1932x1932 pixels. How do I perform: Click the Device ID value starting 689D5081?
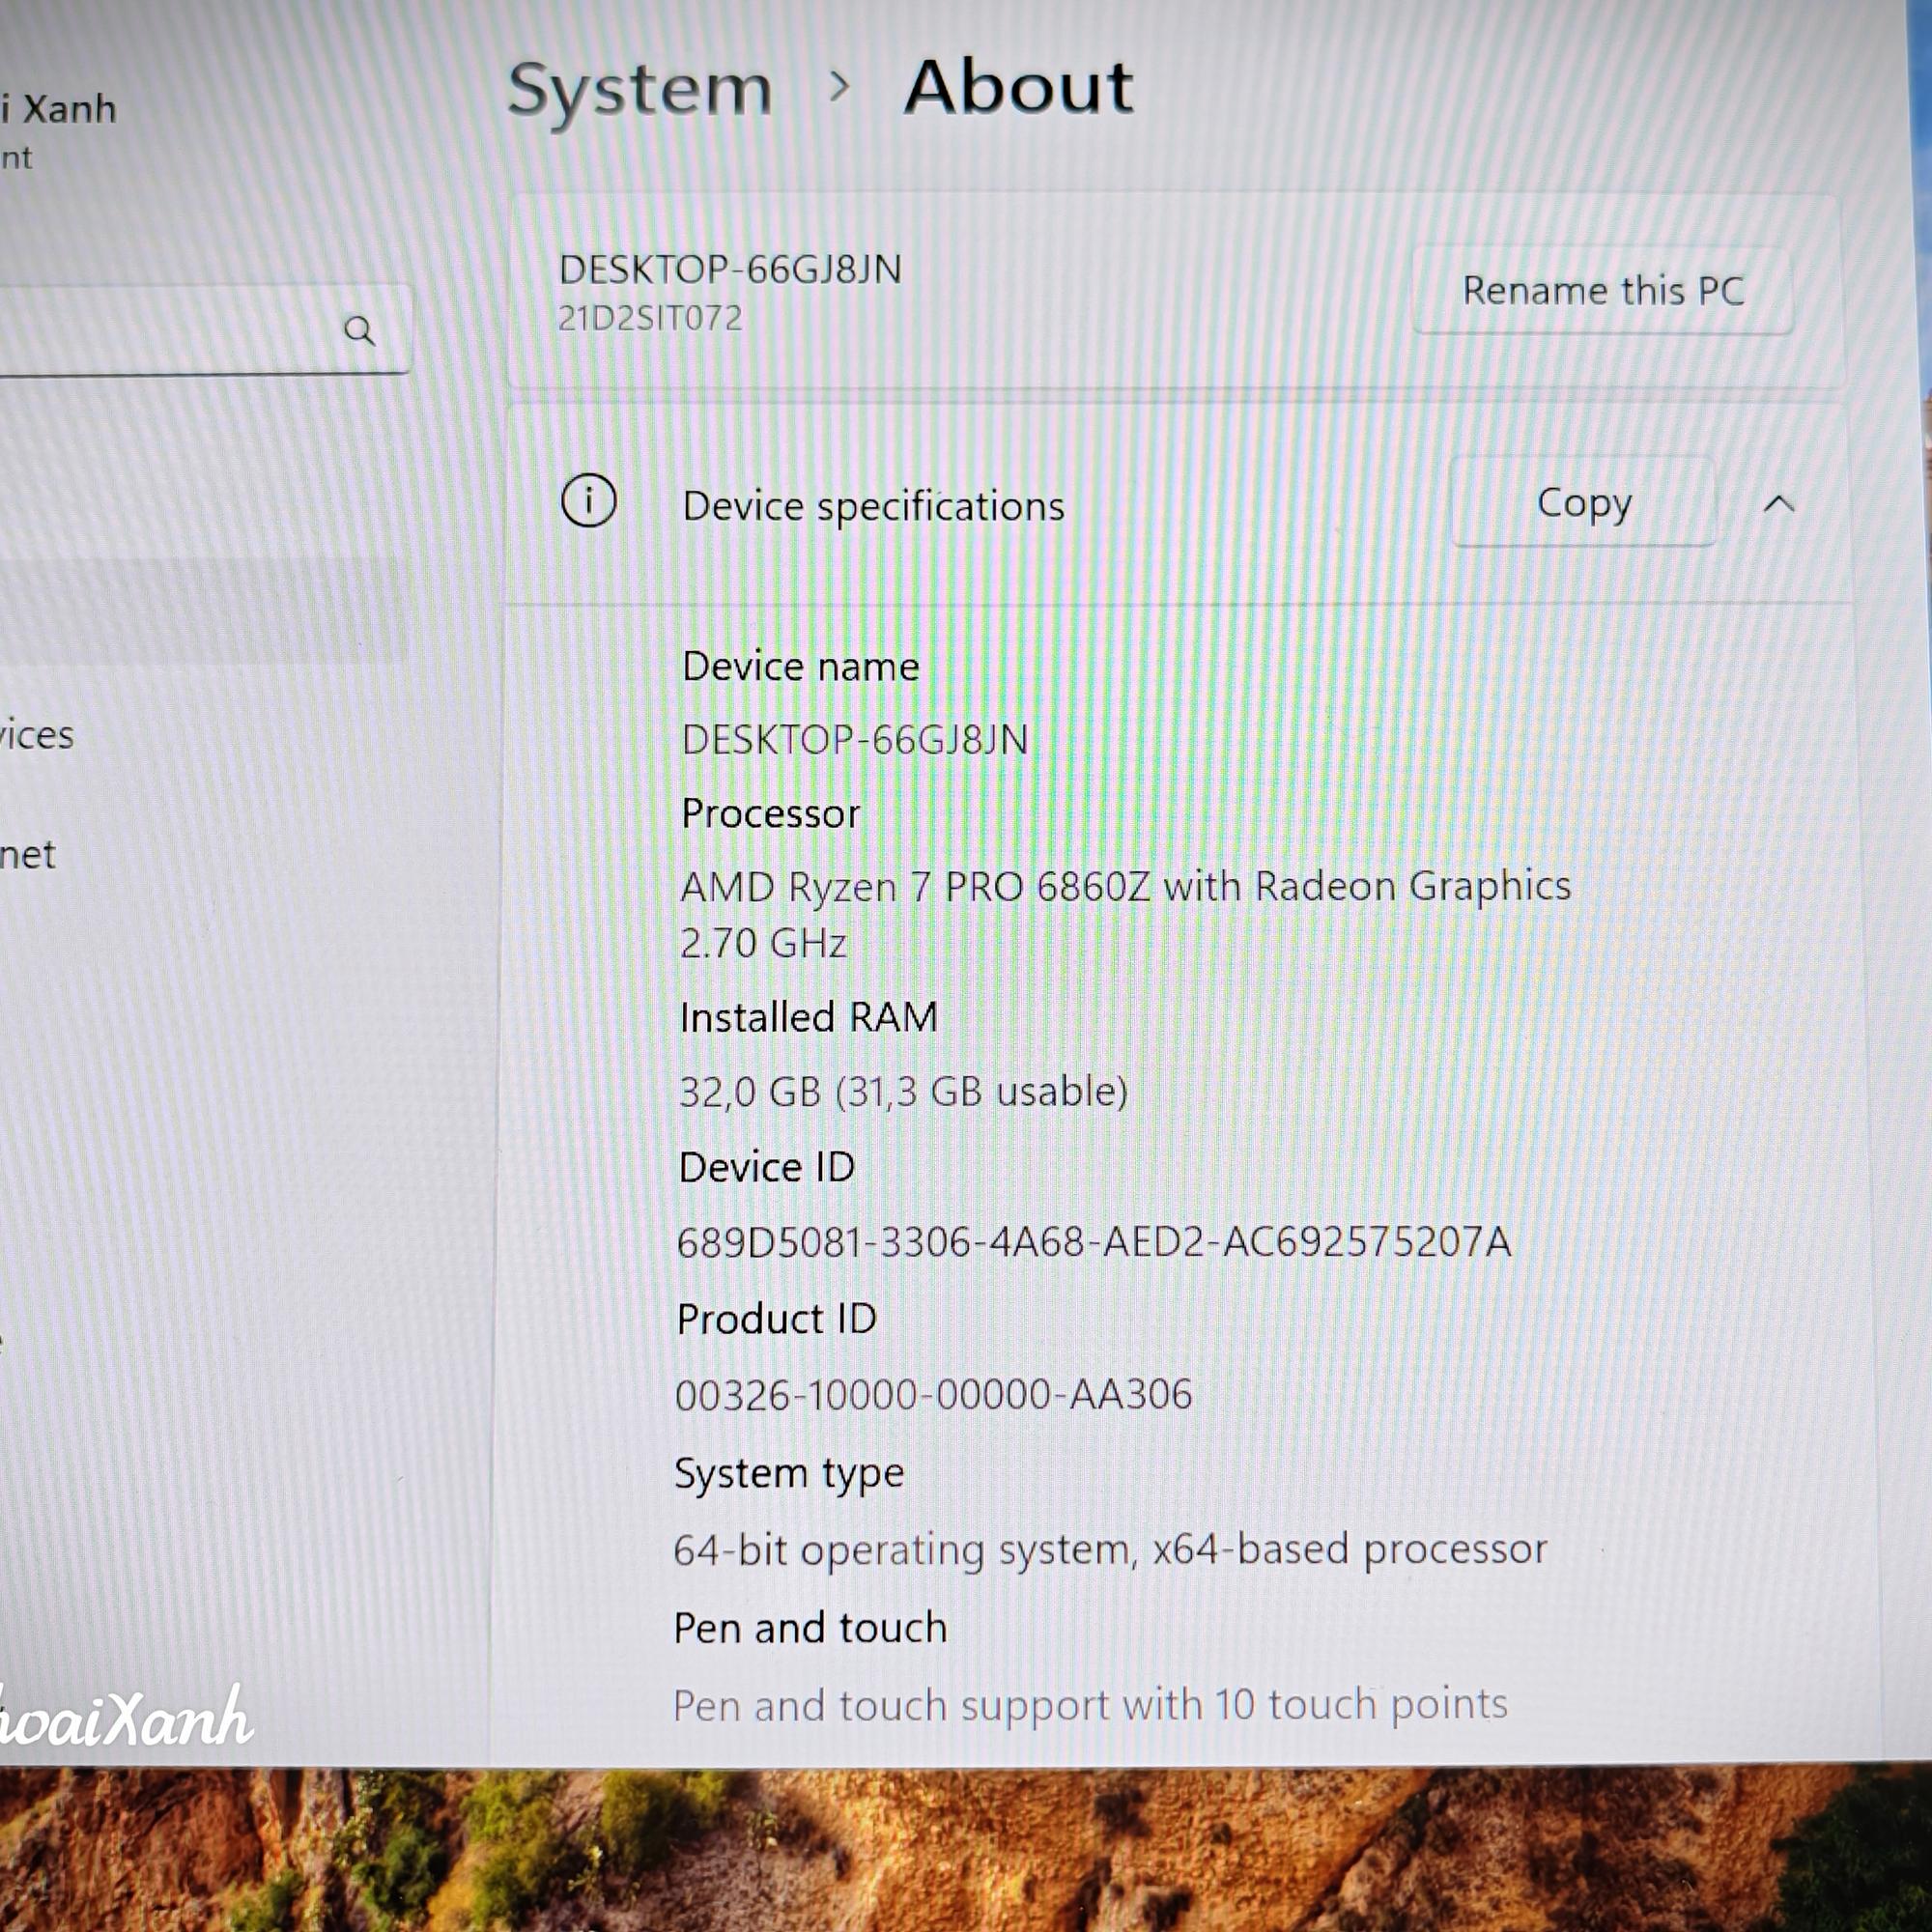click(x=1093, y=1242)
